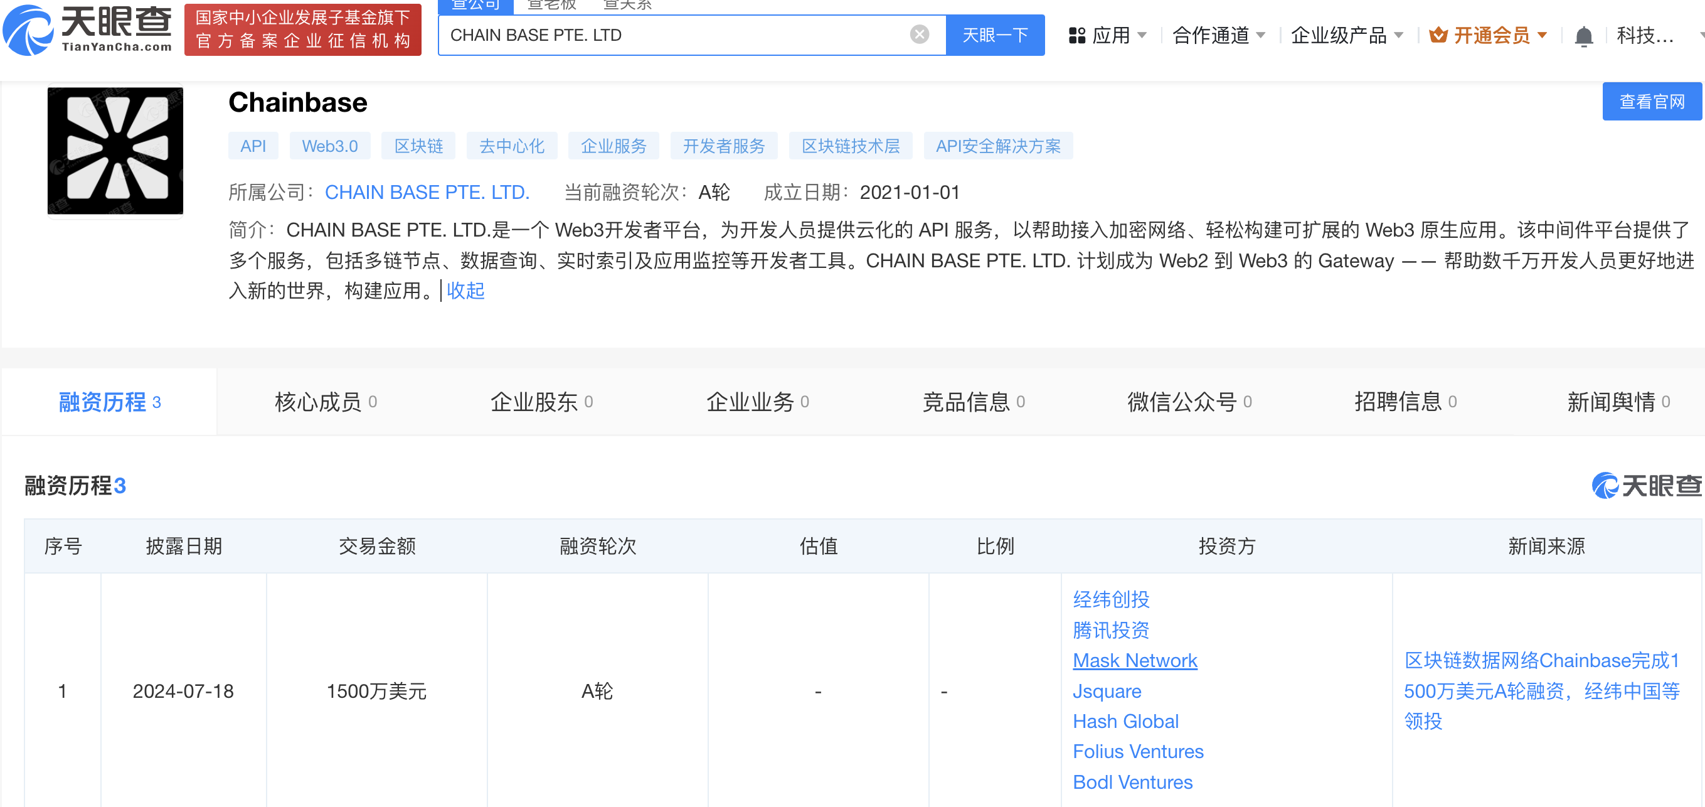1705x807 pixels.
Task: Select the Web3.0 tag label
Action: (x=329, y=146)
